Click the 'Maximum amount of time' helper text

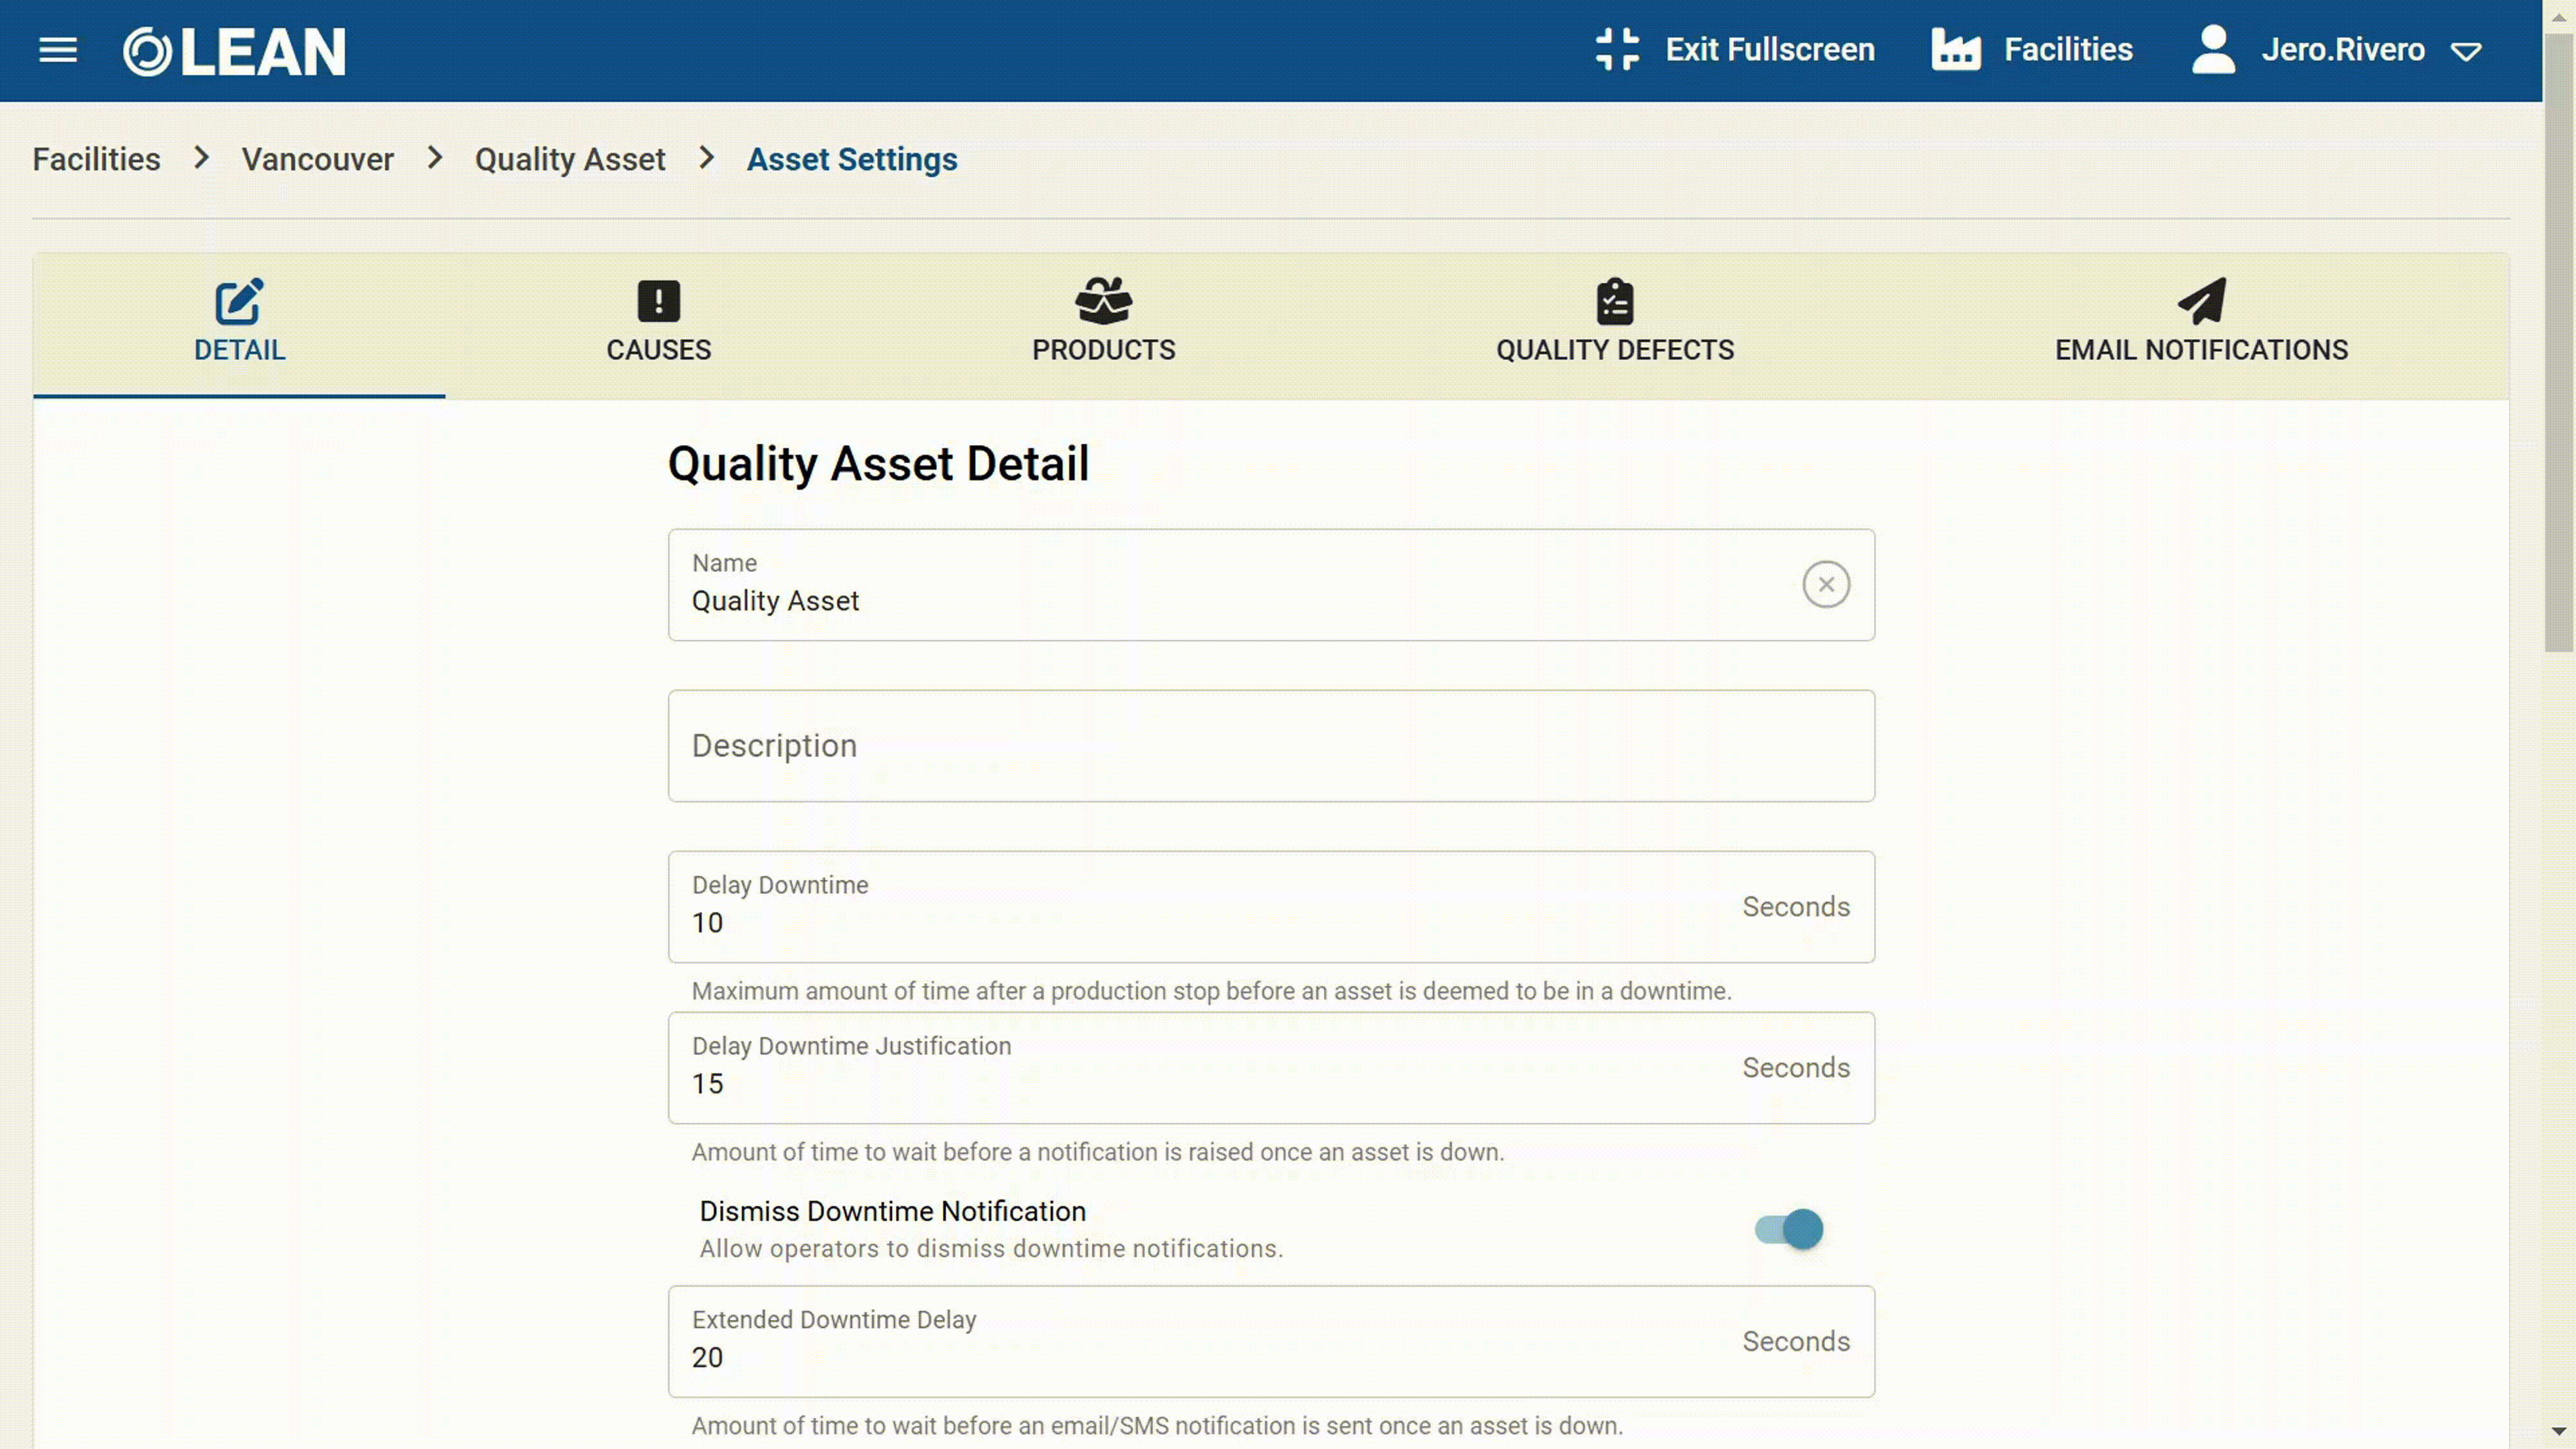1211,991
